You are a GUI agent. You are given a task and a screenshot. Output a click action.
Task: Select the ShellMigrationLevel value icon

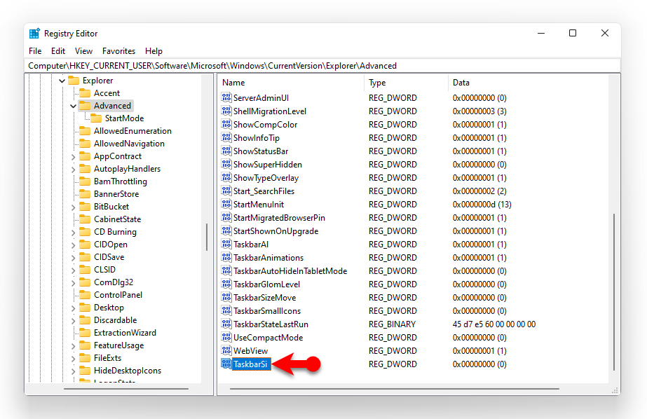coord(226,111)
